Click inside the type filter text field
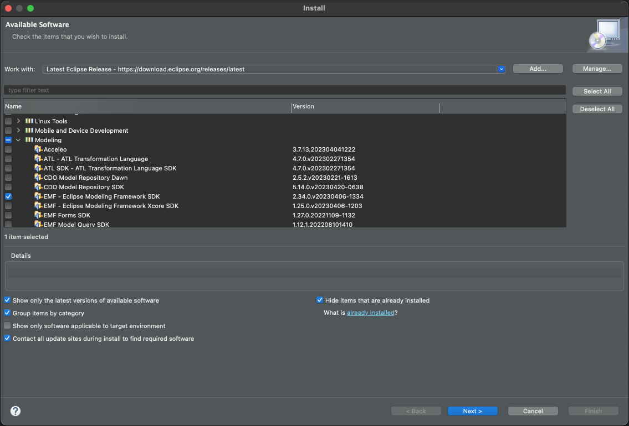629x426 pixels. tap(166, 90)
